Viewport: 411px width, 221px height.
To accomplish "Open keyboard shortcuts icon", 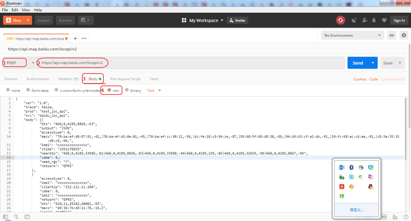I will 395,217.
